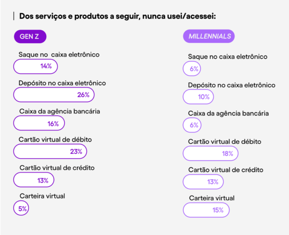Click Gen Z 'Carteira virtual' label
Viewport: 289px width, 235px height.
pyautogui.click(x=42, y=196)
